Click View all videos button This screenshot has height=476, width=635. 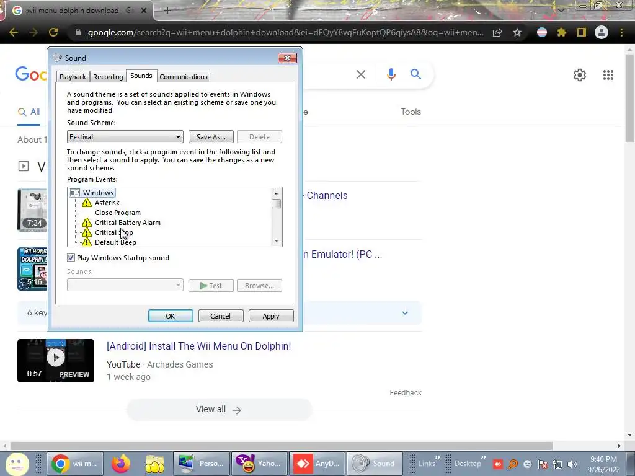[x=219, y=410]
